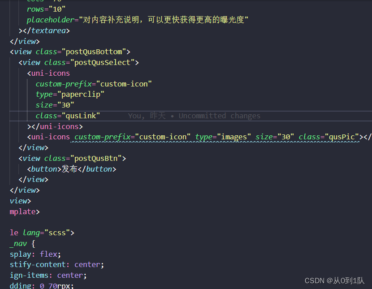The image size is (372, 289).
Task: Click the type="paperclip" line
Action: tap(70, 95)
